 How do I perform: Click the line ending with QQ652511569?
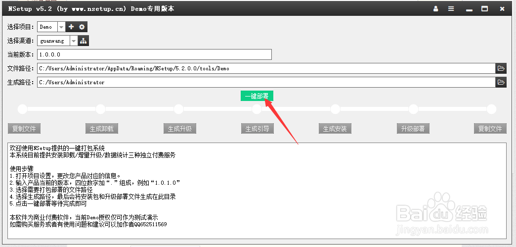[88, 225]
